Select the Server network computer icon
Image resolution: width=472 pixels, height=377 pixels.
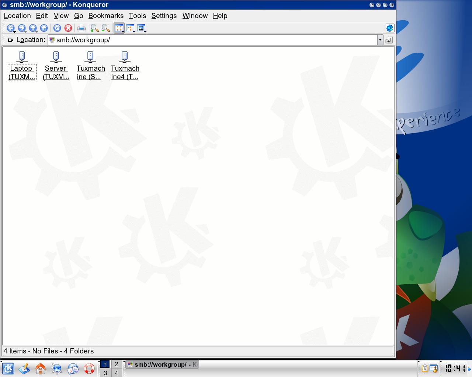pos(56,57)
